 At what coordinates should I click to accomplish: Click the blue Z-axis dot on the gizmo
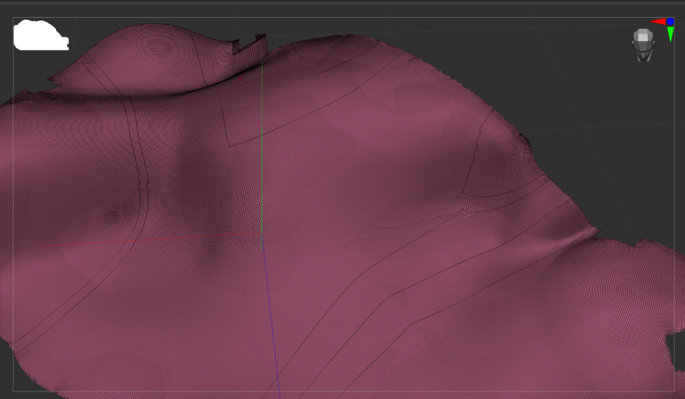pyautogui.click(x=670, y=22)
